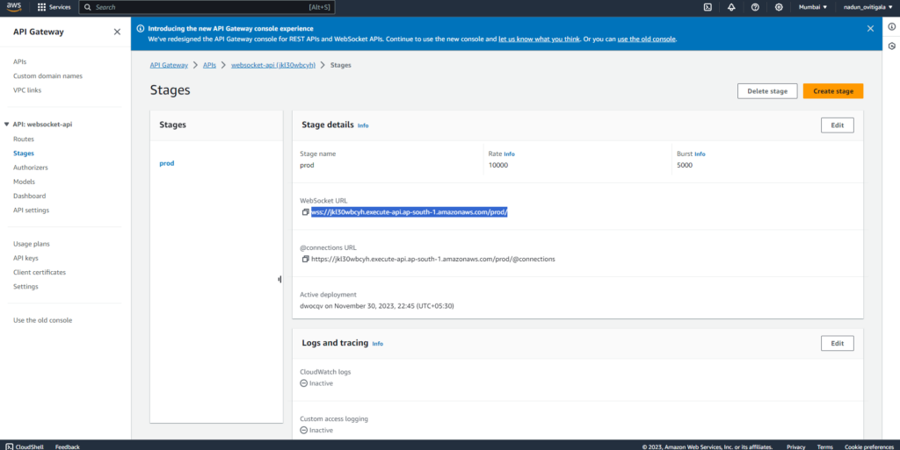Open the settings gear in top bar
The width and height of the screenshot is (900, 450).
tap(779, 7)
